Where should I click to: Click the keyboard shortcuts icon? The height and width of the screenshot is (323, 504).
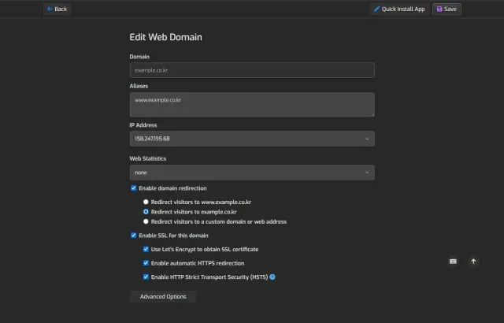pos(453,262)
